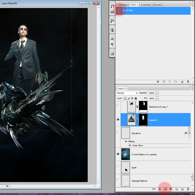
Task: Select the Work Path entry
Action: tap(153, 11)
